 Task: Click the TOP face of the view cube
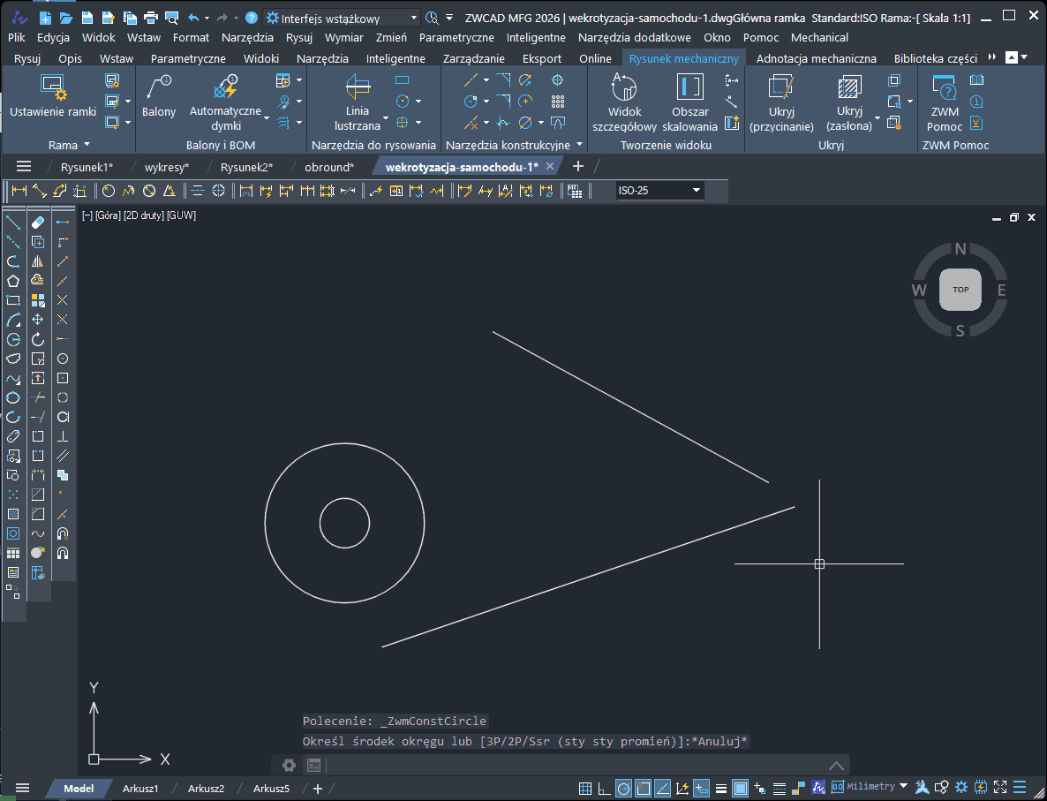(960, 290)
